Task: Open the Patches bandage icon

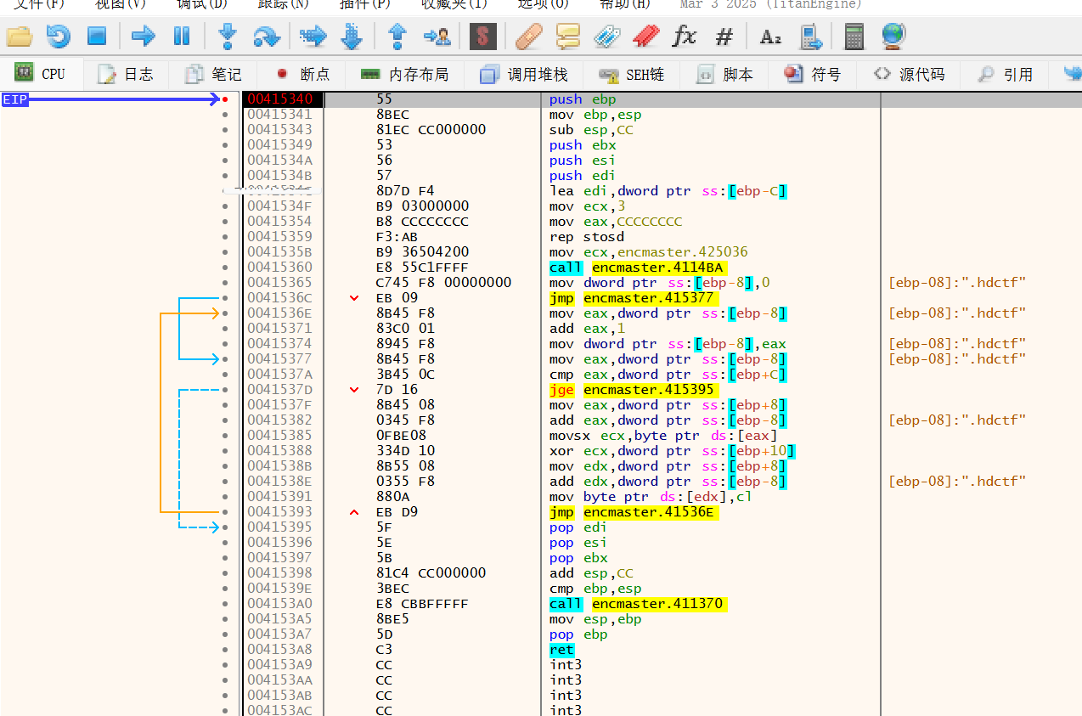Action: (528, 36)
